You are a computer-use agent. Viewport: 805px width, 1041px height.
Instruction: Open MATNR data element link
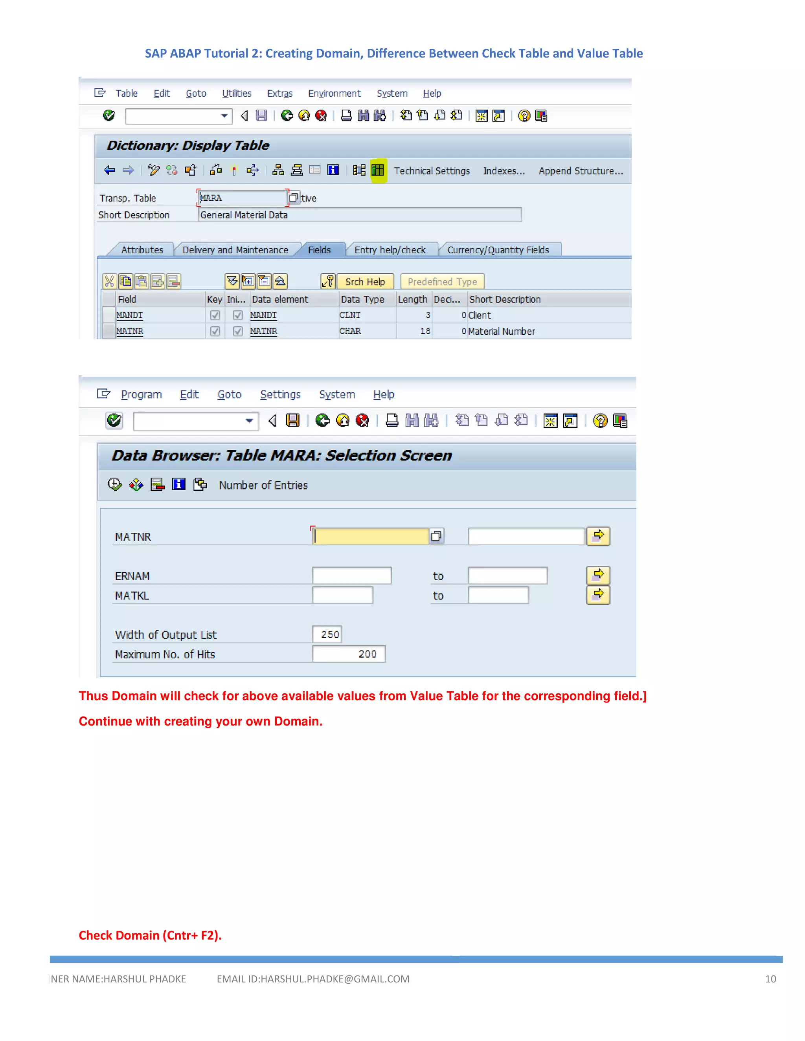coord(263,331)
